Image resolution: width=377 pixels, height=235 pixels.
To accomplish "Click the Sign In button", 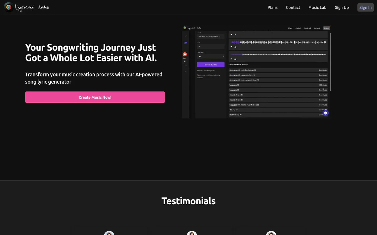I will tap(366, 8).
